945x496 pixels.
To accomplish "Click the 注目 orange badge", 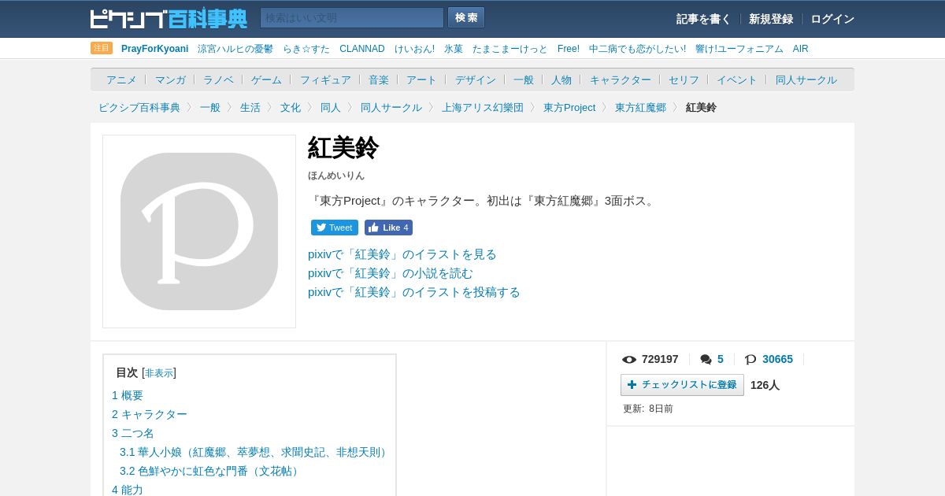I will coord(102,48).
